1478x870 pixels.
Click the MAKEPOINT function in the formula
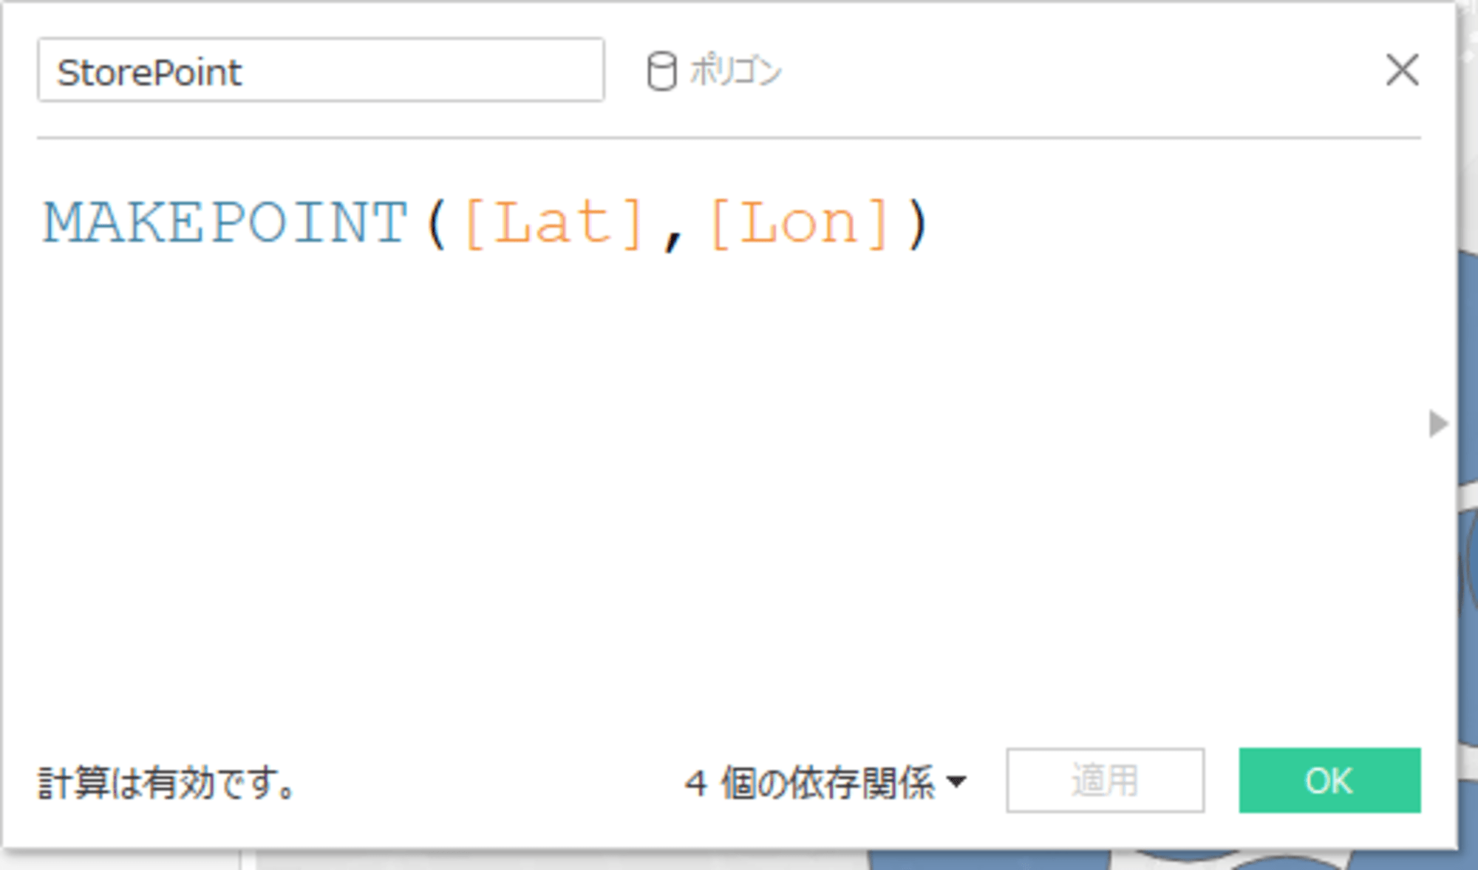[x=225, y=222]
